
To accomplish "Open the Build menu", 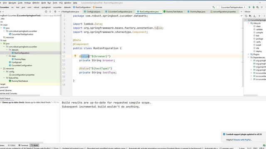I will (44, 3).
